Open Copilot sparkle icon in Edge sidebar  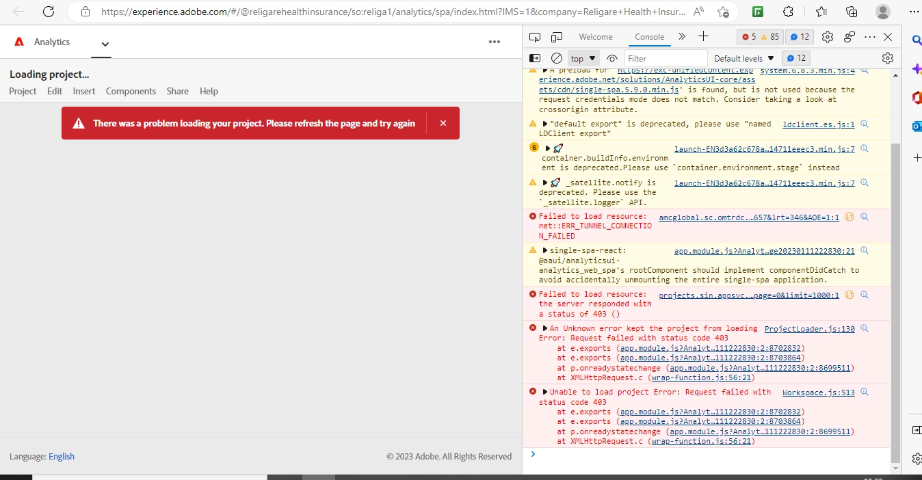(x=917, y=69)
